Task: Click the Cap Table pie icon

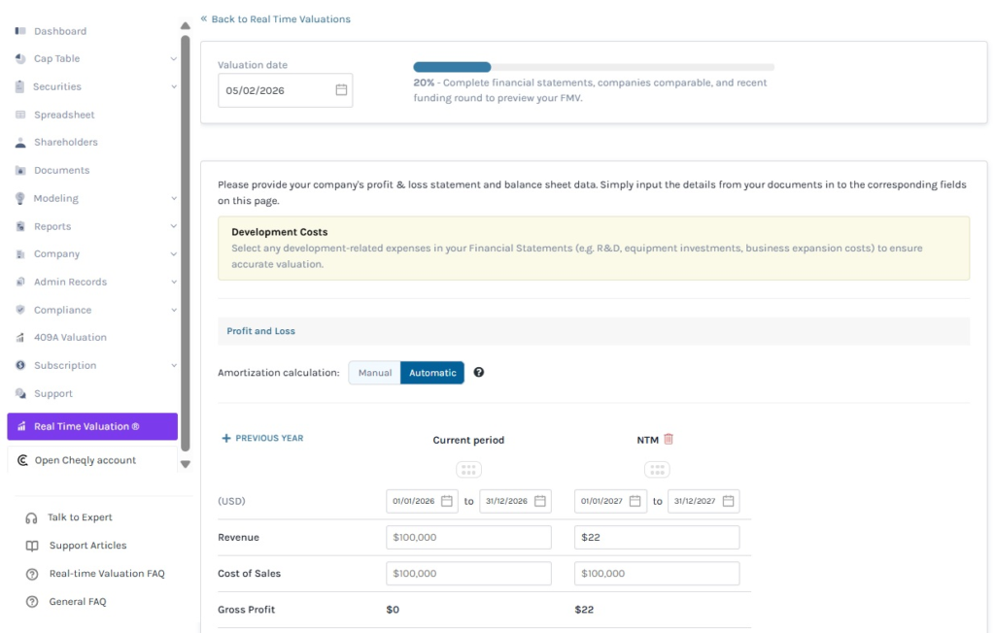Action: (20, 58)
